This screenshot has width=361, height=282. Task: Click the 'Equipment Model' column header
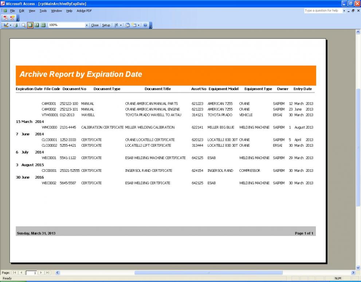click(224, 89)
